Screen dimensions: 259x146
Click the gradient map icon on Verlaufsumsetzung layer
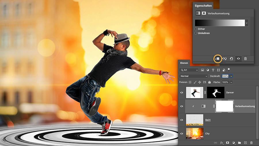coord(203,106)
